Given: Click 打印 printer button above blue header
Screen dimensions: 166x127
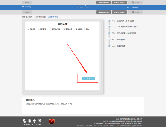Looking at the screenshot, I should (x=135, y=2).
